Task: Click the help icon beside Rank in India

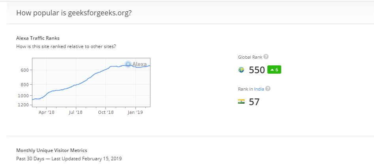Action: point(268,89)
